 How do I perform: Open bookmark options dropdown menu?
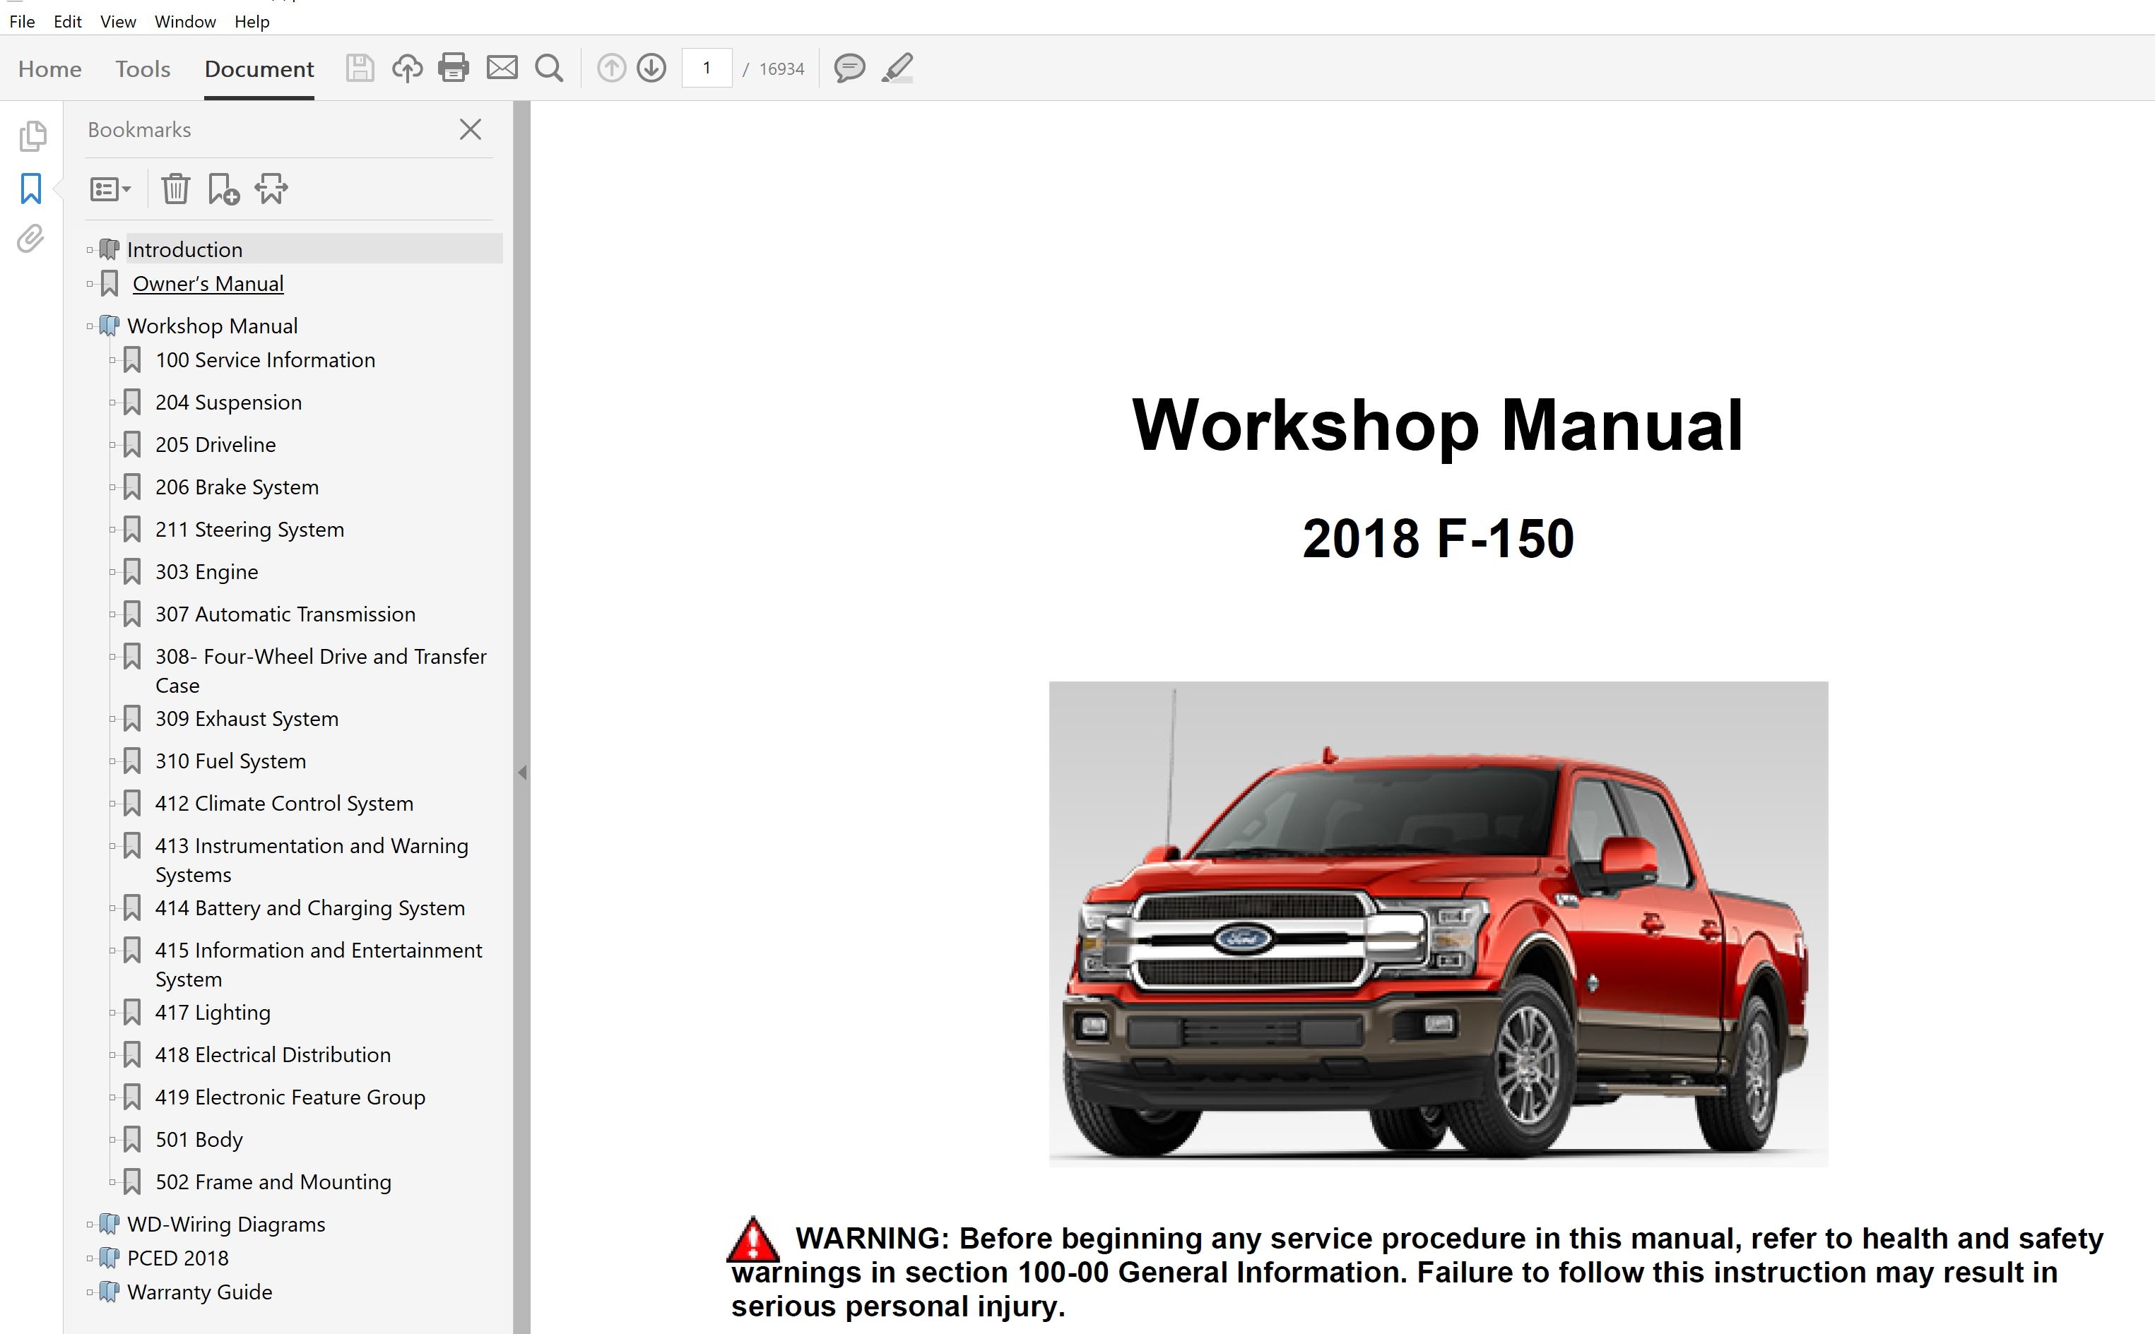click(x=110, y=189)
